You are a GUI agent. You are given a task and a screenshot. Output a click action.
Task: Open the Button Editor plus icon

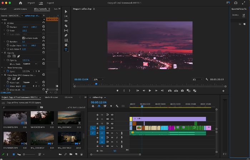click(223, 91)
